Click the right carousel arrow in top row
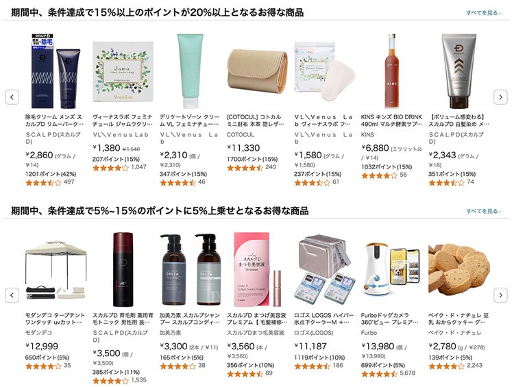 [500, 97]
